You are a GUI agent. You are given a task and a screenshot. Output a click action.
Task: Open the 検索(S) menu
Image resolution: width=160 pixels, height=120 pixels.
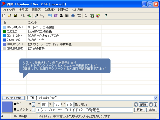tap(23, 10)
